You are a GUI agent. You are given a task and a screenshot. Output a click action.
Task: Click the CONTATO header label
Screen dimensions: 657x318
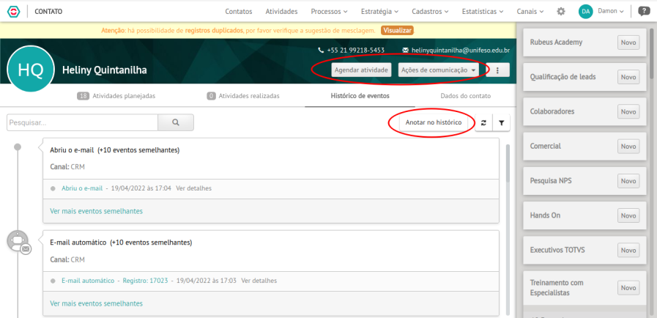click(x=48, y=12)
